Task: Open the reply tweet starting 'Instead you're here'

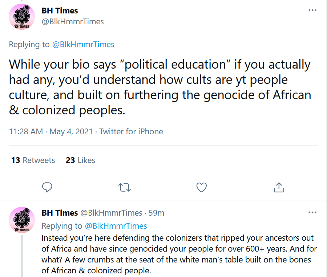Action: 179,254
